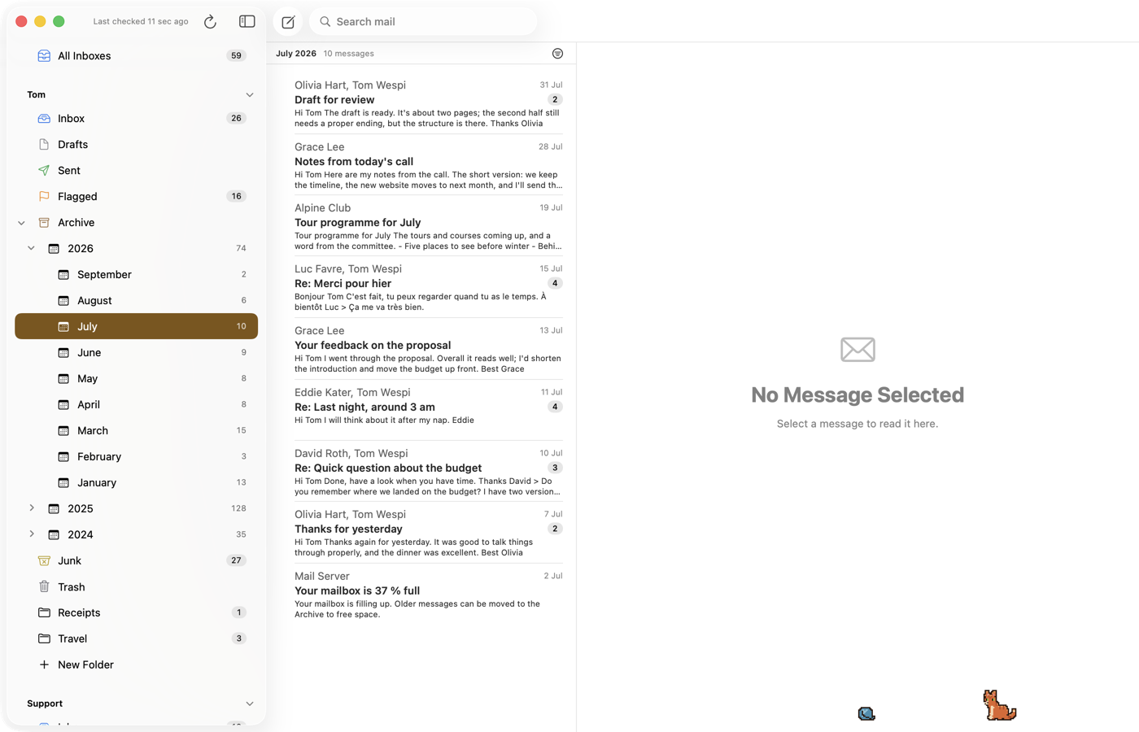Click New Folder to add folder
The height and width of the screenshot is (732, 1139).
click(137, 665)
